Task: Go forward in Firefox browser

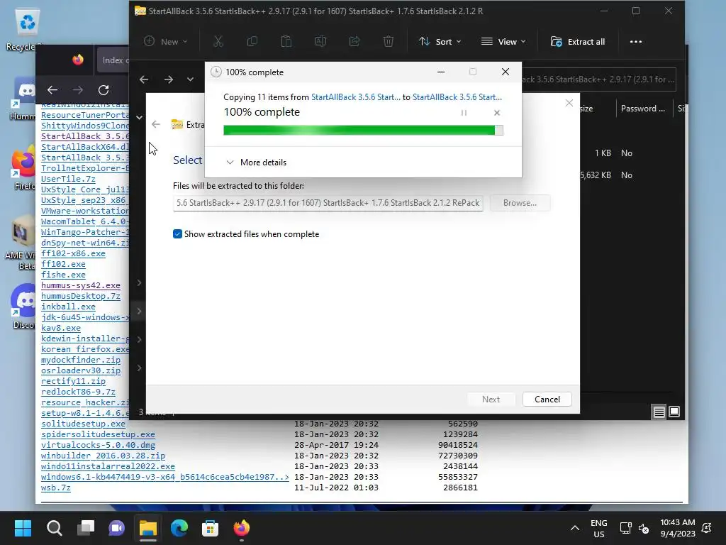Action: pyautogui.click(x=78, y=90)
